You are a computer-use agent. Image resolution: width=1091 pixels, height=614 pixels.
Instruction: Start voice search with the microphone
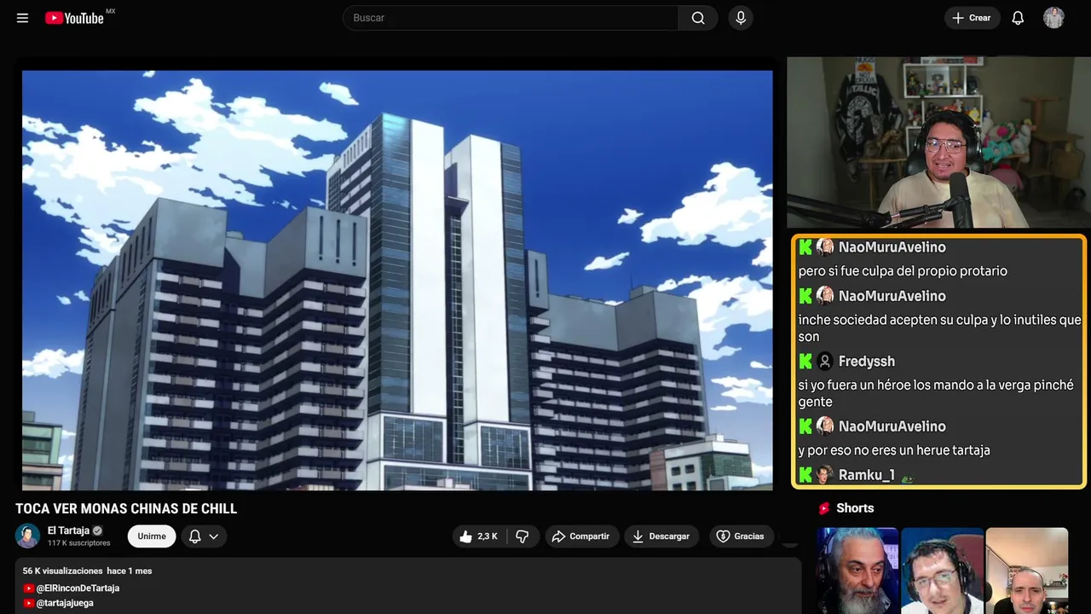pyautogui.click(x=741, y=18)
